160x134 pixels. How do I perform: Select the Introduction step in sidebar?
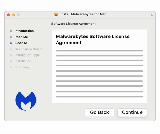point(24,31)
